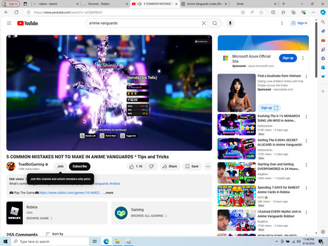Add Edge sidebar app plus button
Image resolution: width=328 pixels, height=246 pixels.
pyautogui.click(x=323, y=91)
